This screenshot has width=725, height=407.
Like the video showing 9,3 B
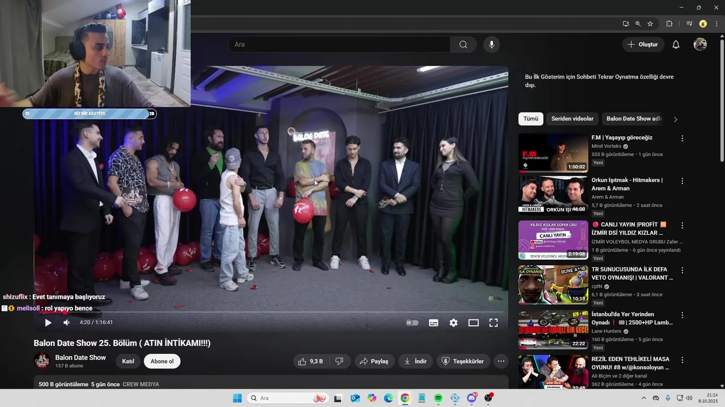pyautogui.click(x=310, y=361)
